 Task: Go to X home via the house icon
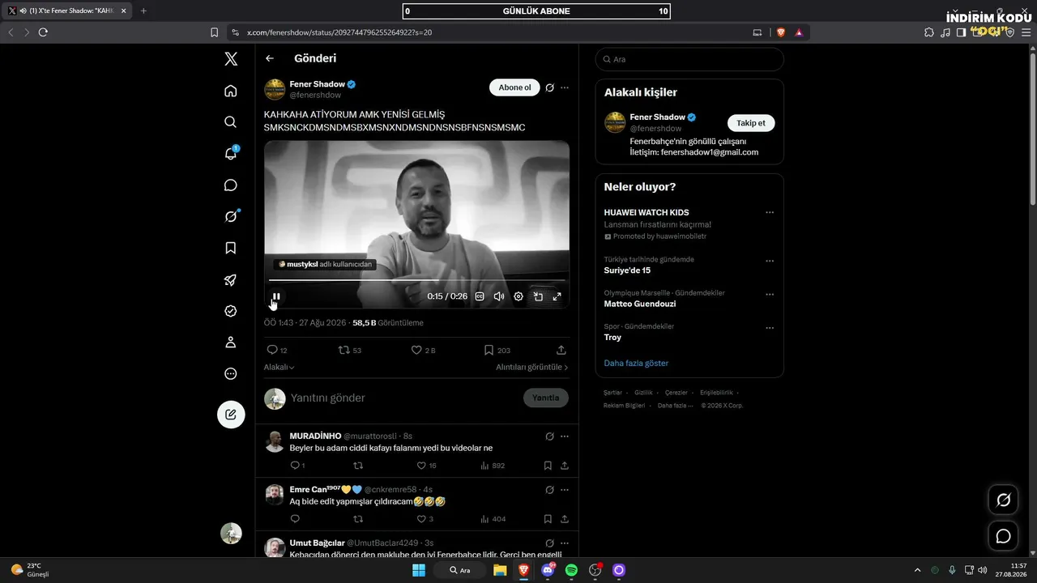click(231, 91)
